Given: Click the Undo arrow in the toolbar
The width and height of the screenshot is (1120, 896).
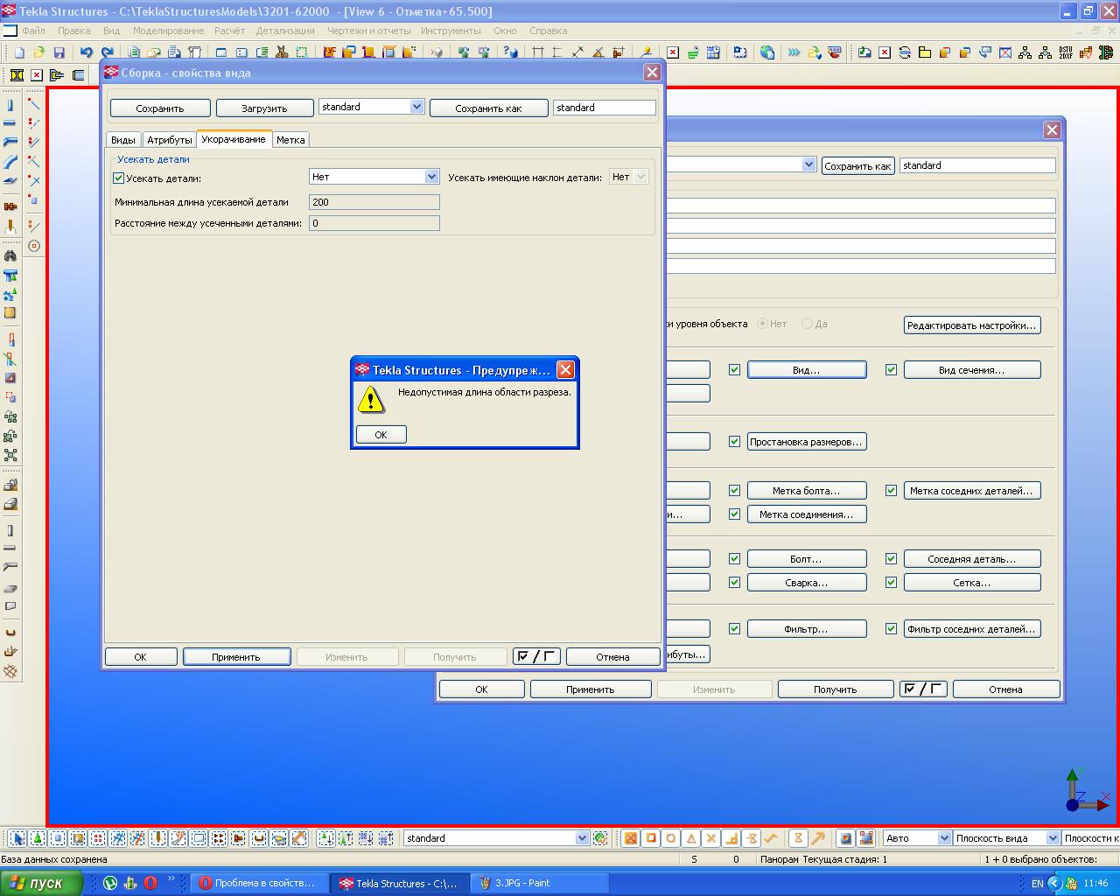Looking at the screenshot, I should (x=86, y=52).
